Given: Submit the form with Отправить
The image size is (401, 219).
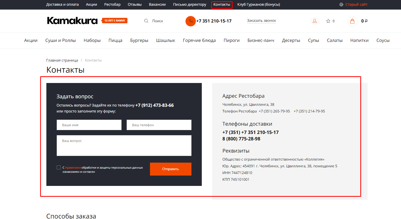Looking at the screenshot, I should pyautogui.click(x=171, y=169).
